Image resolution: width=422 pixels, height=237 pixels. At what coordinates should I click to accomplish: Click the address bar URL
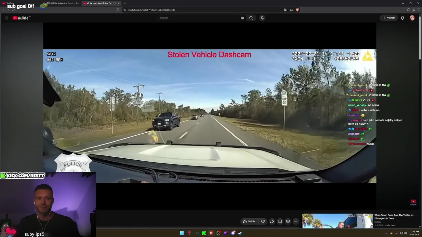click(x=151, y=10)
